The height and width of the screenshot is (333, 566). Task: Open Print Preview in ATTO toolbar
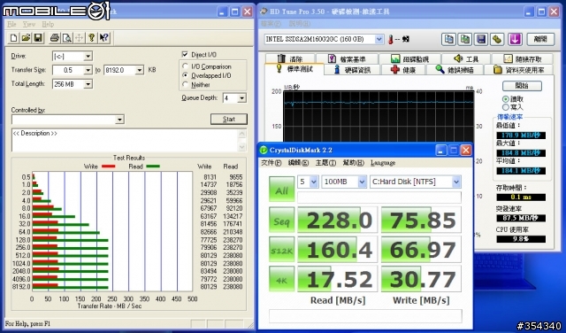pos(67,37)
